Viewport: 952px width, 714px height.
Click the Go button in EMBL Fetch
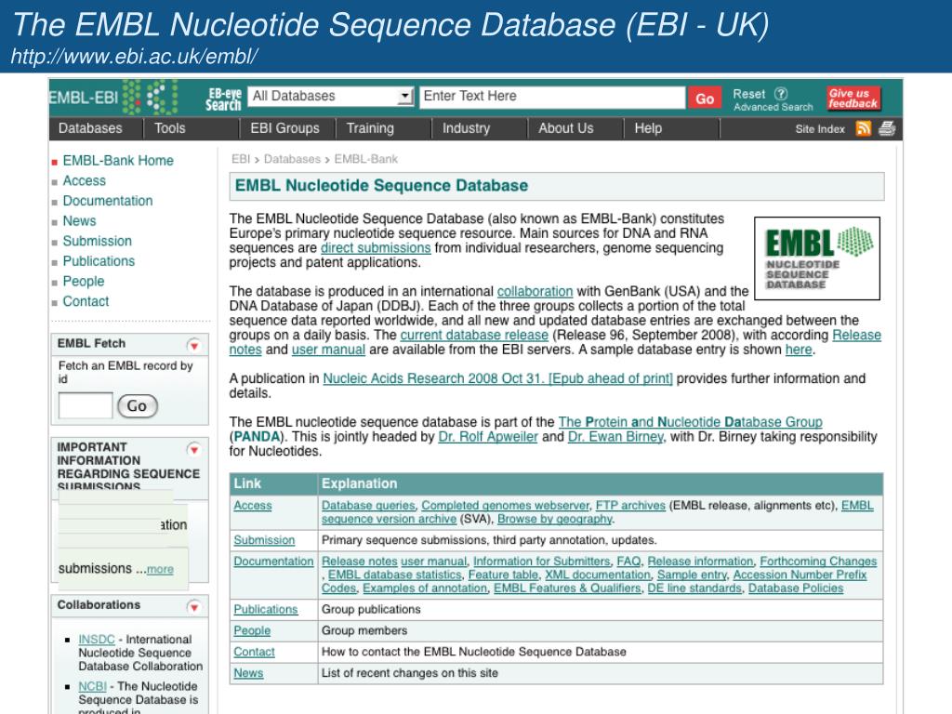138,405
